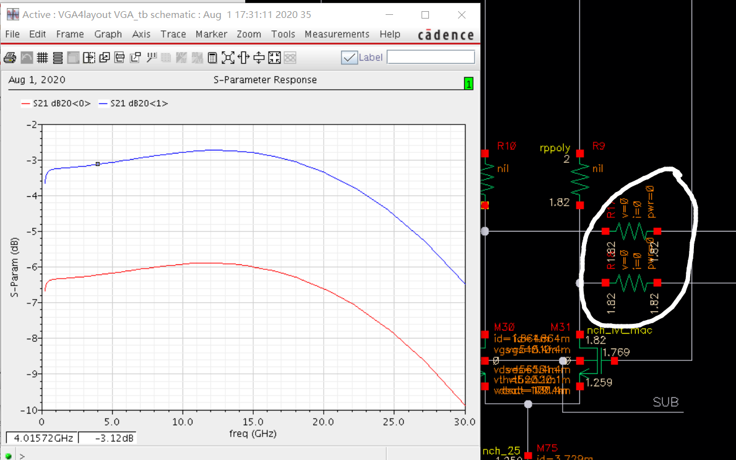Click the freq (GHz) x-axis label
736x460 pixels.
click(253, 433)
